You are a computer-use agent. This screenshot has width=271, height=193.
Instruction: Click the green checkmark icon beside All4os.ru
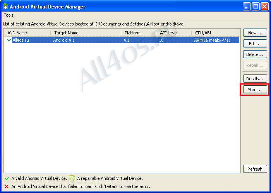9,40
